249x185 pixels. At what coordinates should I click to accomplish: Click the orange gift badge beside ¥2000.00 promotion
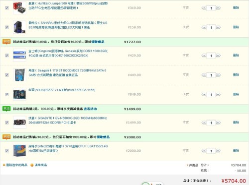point(6,137)
